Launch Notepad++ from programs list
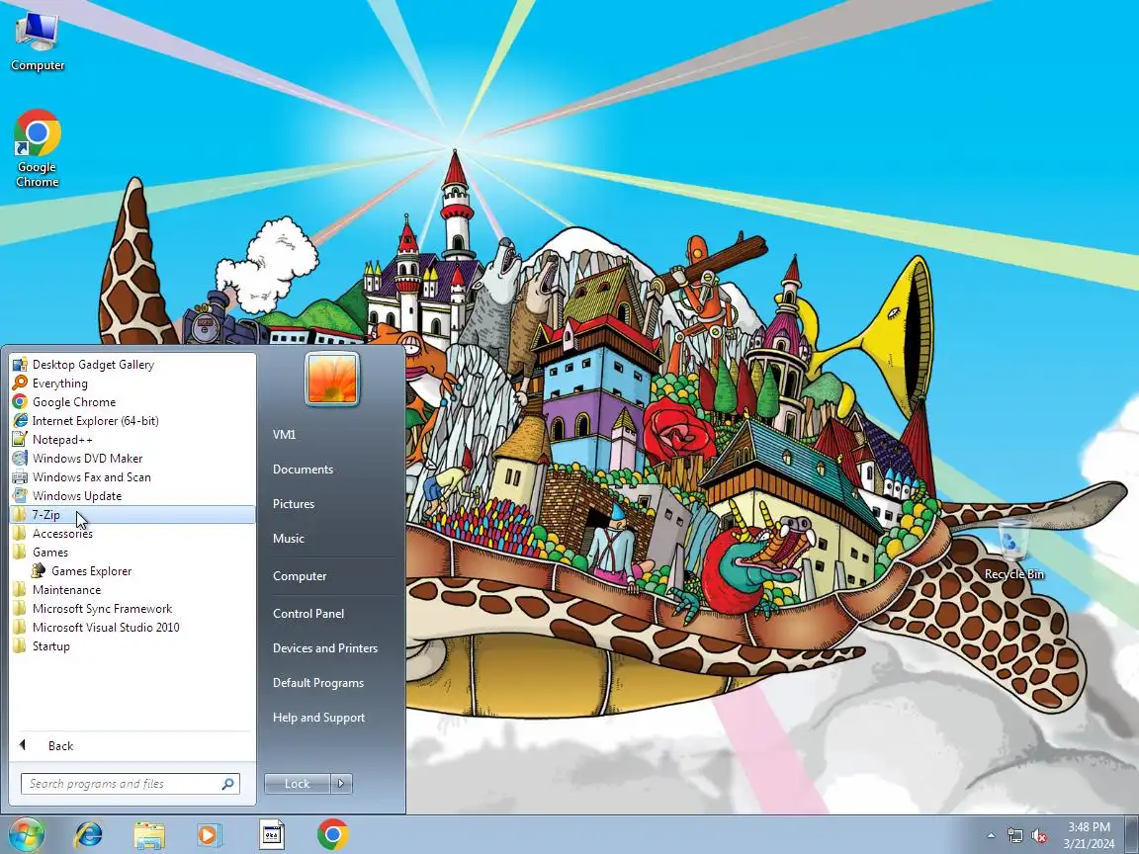This screenshot has height=854, width=1139. [x=132, y=440]
